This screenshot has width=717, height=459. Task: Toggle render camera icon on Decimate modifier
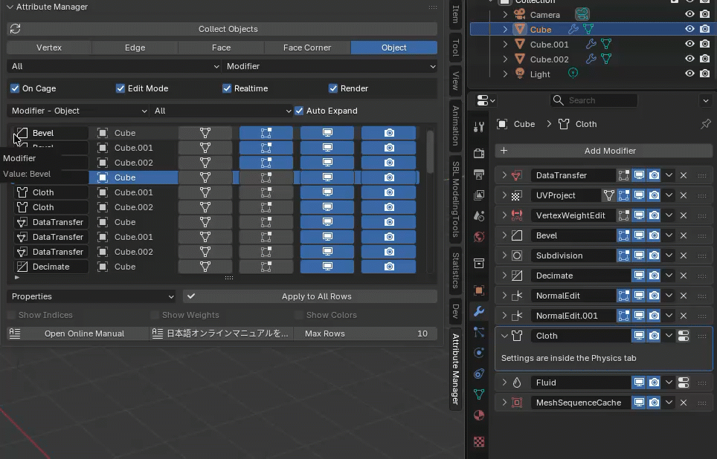(x=654, y=276)
